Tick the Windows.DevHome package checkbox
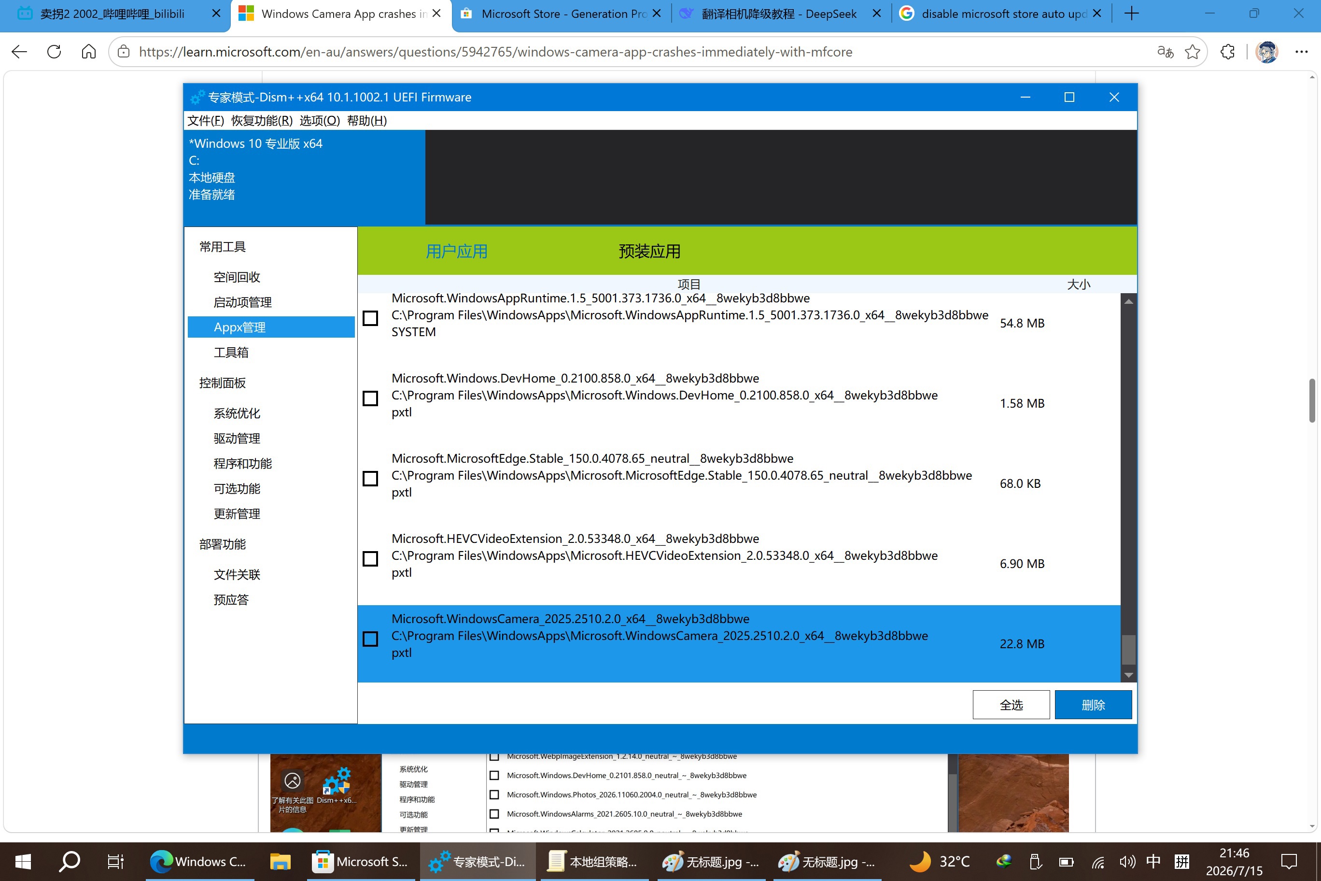 370,398
